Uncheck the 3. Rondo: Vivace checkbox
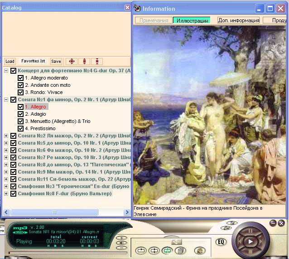 tap(20, 92)
